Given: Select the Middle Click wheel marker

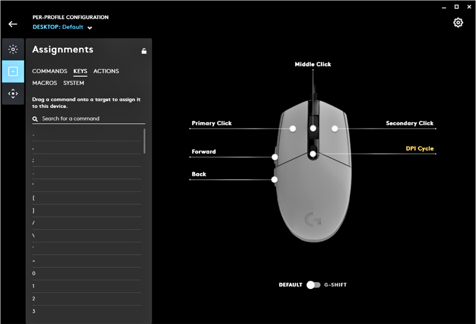Looking at the screenshot, I should pyautogui.click(x=313, y=128).
